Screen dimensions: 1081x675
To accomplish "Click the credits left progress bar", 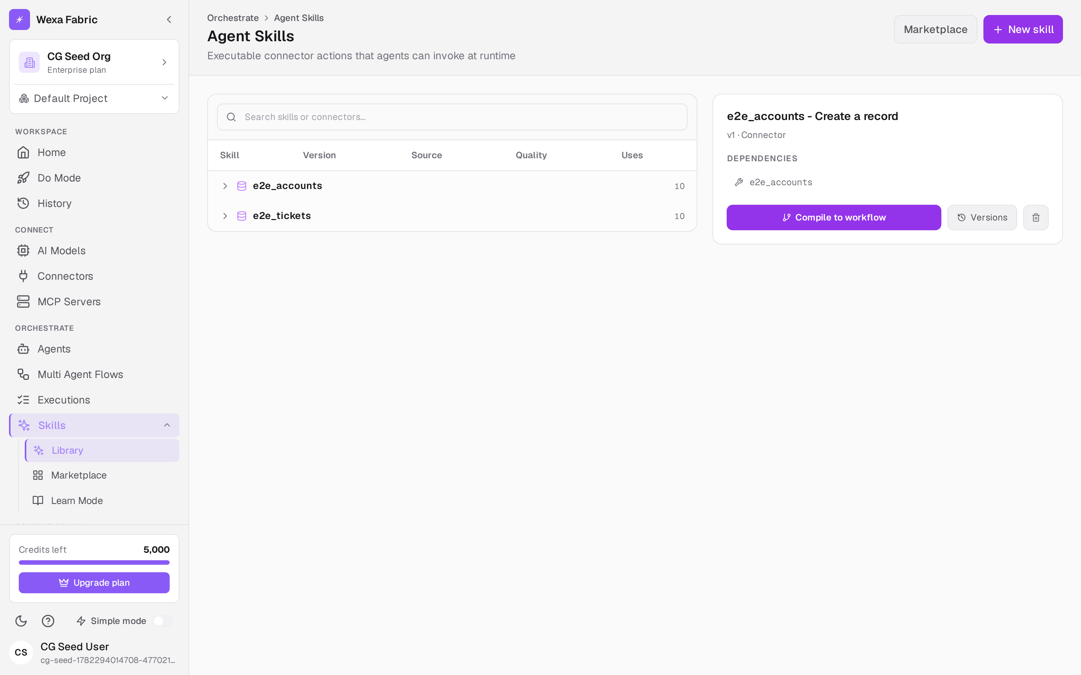I will (x=94, y=562).
